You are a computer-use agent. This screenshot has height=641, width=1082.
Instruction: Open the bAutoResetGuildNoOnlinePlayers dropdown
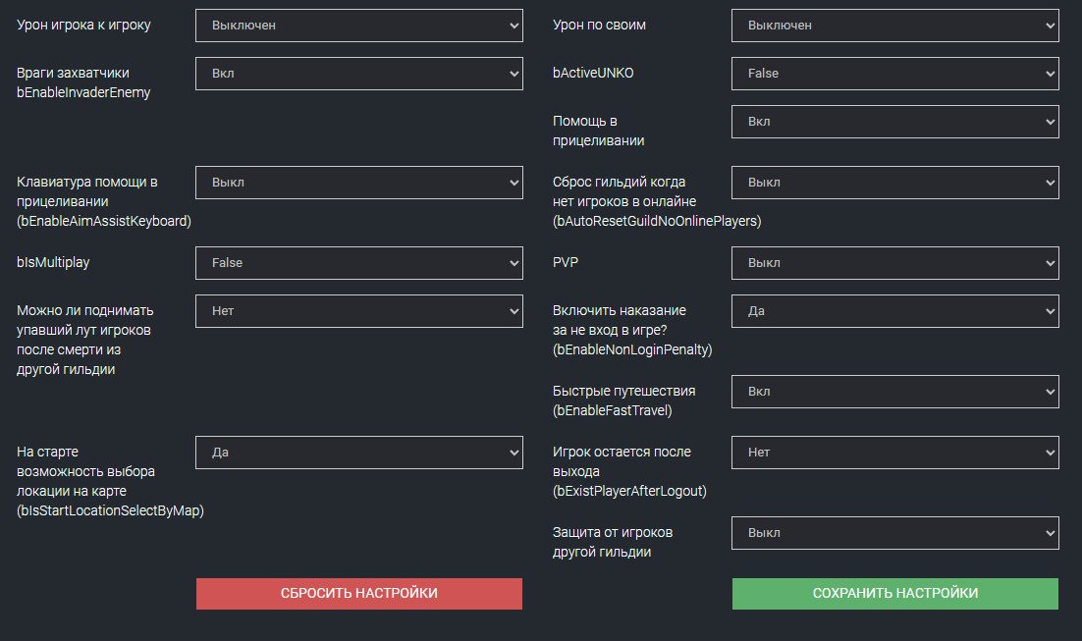(x=895, y=183)
